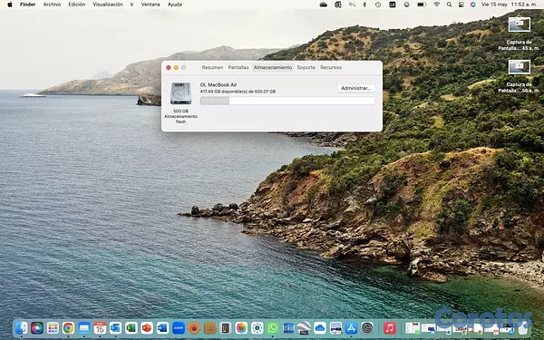Open the Music app in the Dock

(x=390, y=327)
